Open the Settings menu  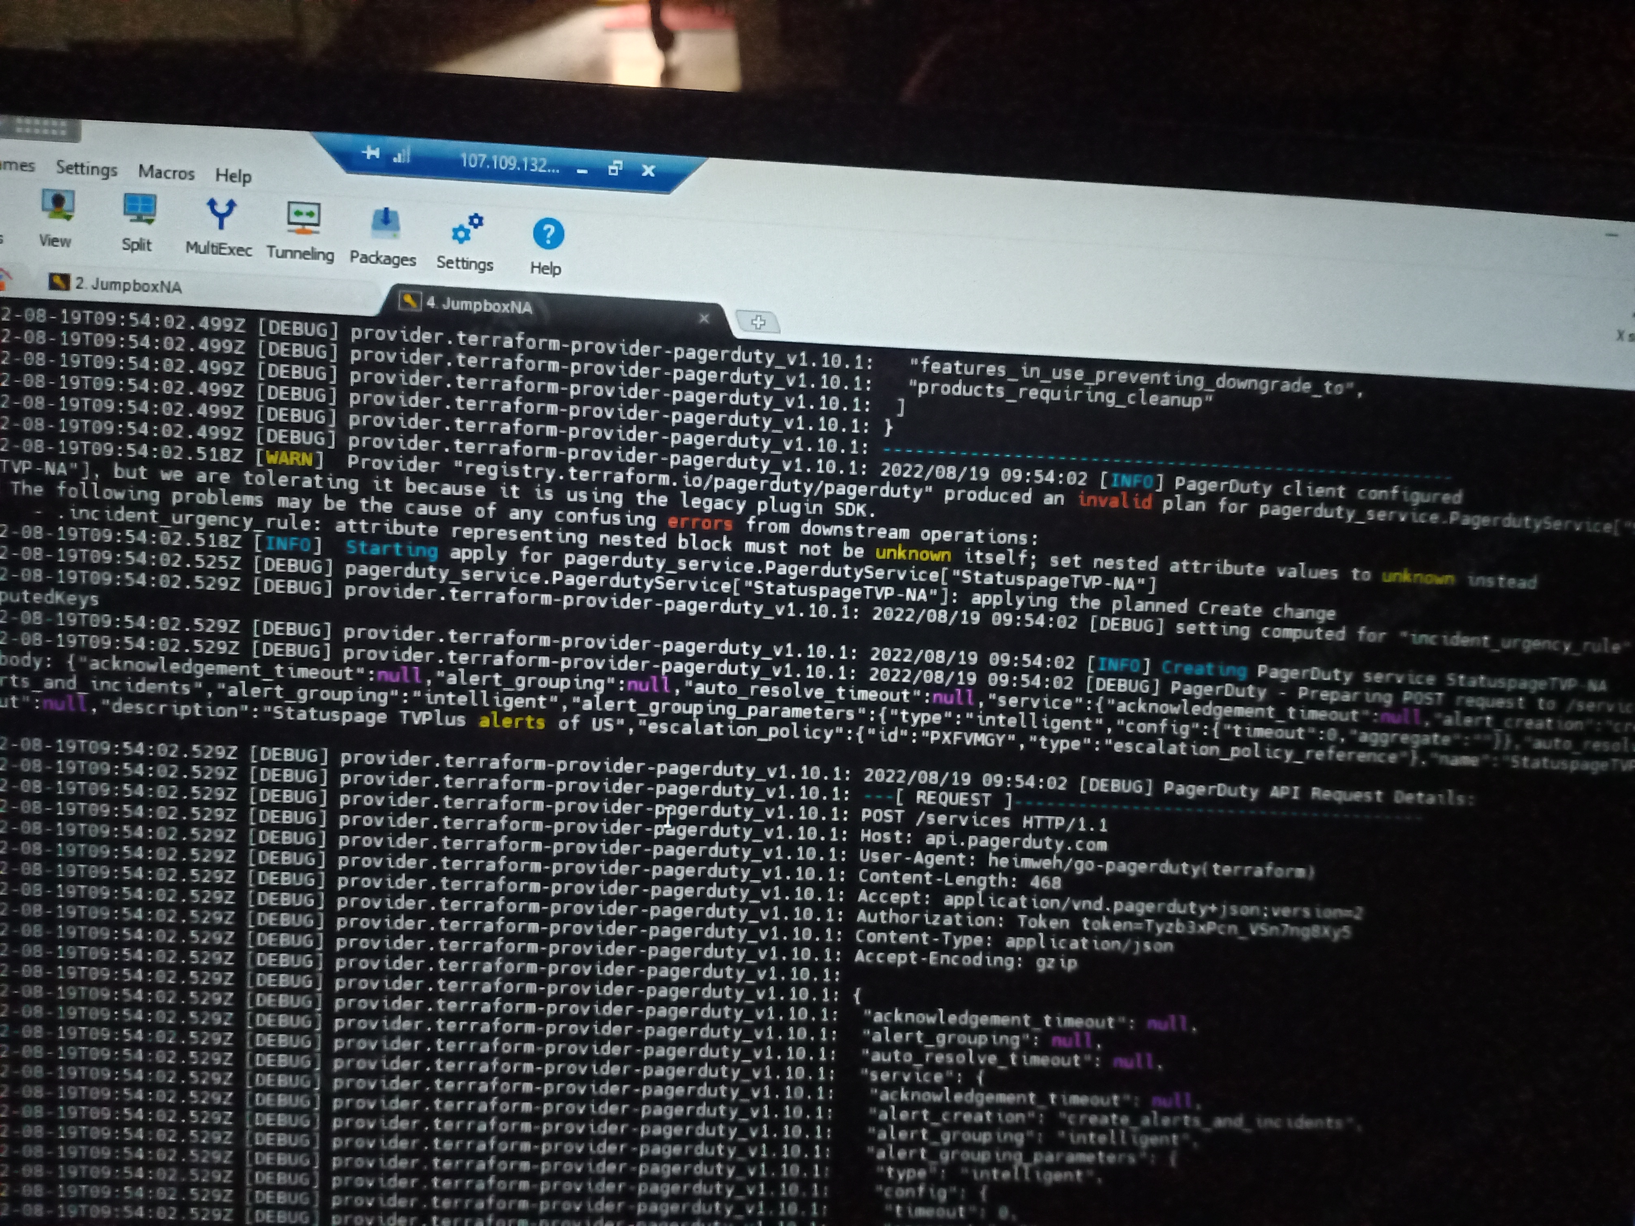tap(86, 169)
